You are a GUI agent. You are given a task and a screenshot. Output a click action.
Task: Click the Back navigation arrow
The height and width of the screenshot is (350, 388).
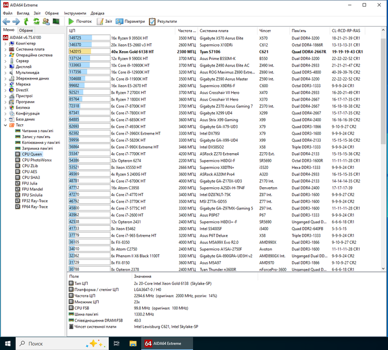coord(6,22)
